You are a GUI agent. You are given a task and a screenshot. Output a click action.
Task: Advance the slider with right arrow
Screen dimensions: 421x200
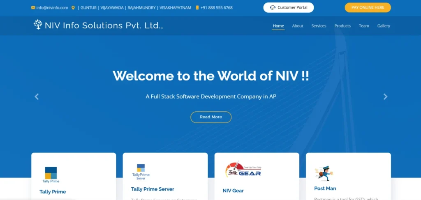coord(385,97)
